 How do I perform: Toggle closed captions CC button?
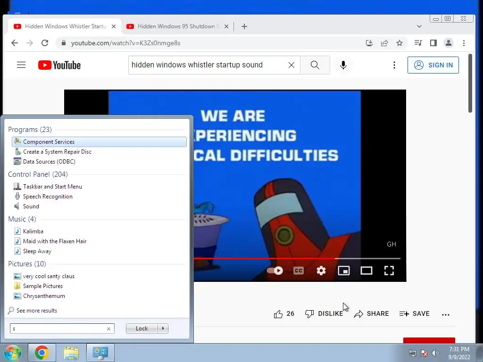pos(299,271)
